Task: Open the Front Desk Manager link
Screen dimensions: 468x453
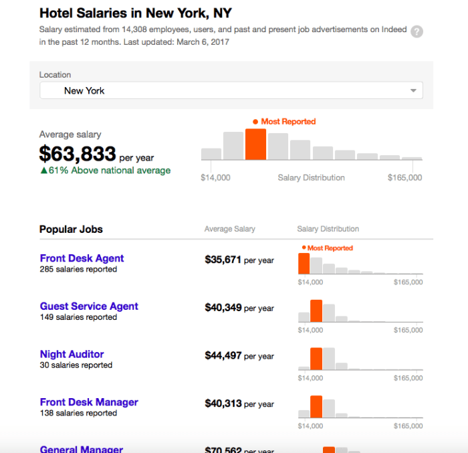Action: pos(89,402)
